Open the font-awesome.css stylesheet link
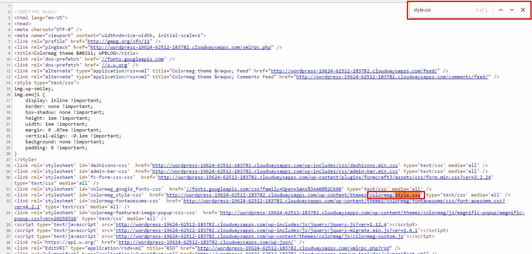Viewport: 532px width, 254px height. pos(344,201)
